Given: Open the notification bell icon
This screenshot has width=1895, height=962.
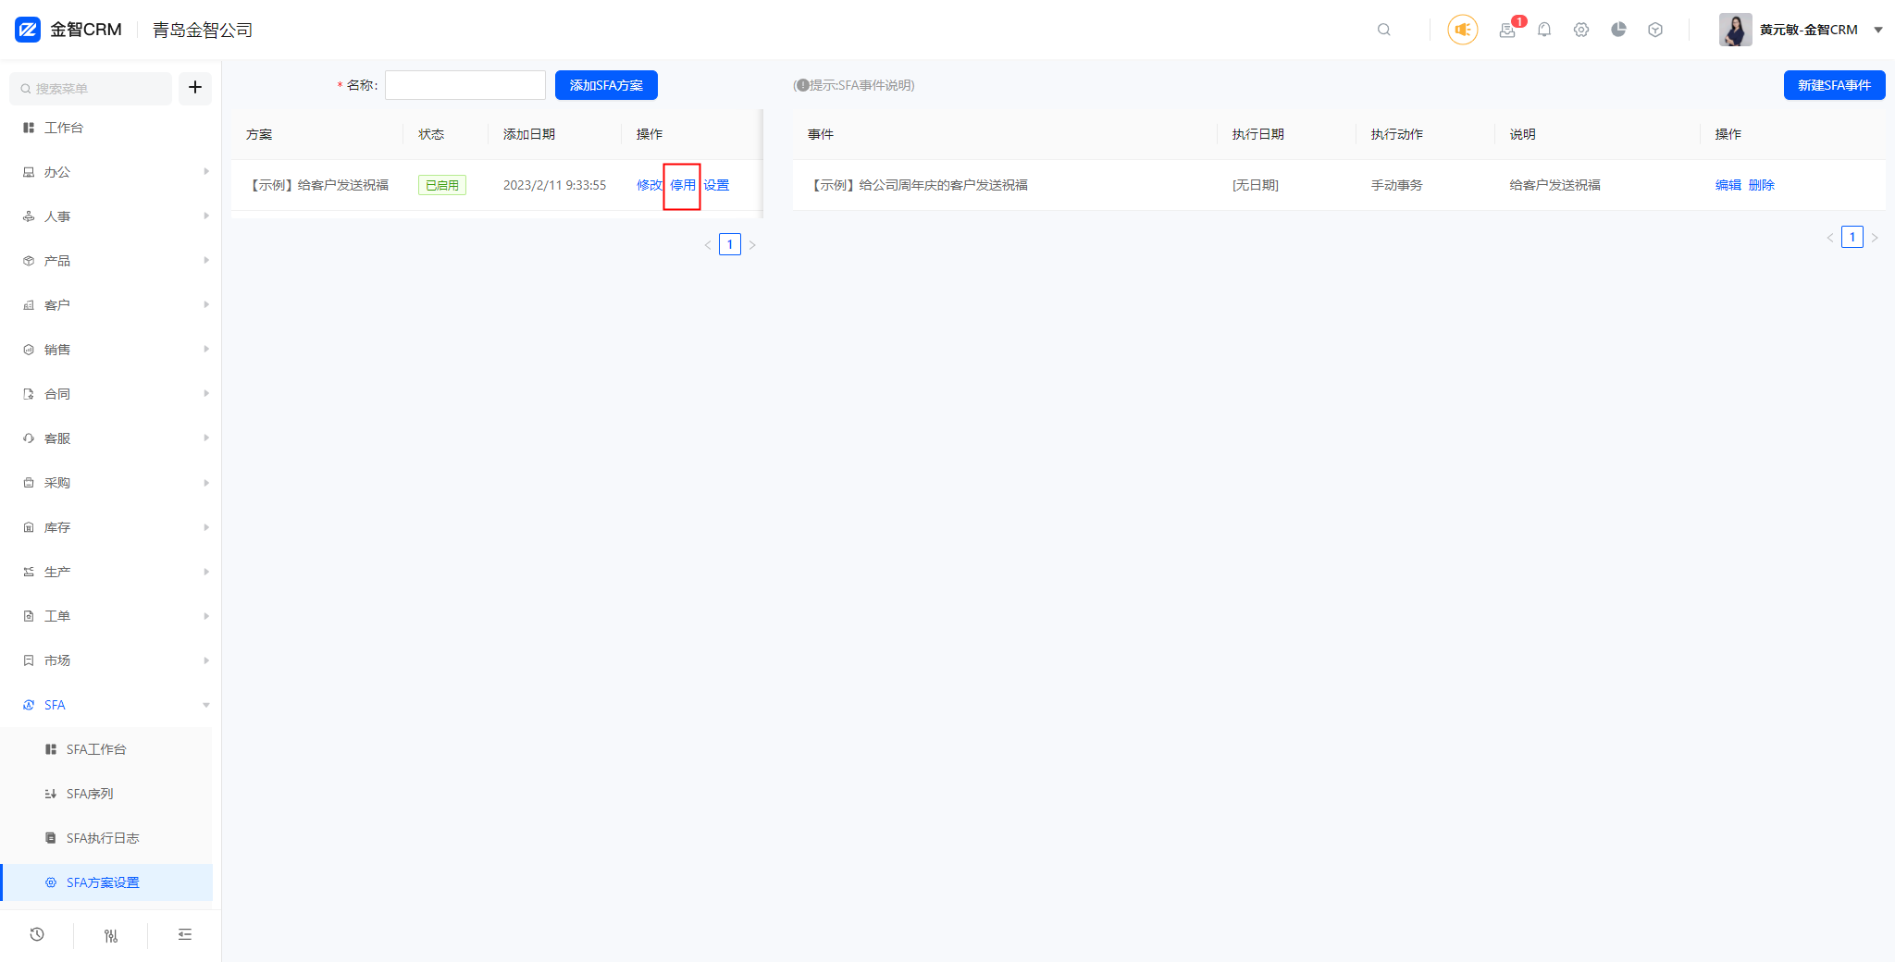Looking at the screenshot, I should pos(1544,30).
